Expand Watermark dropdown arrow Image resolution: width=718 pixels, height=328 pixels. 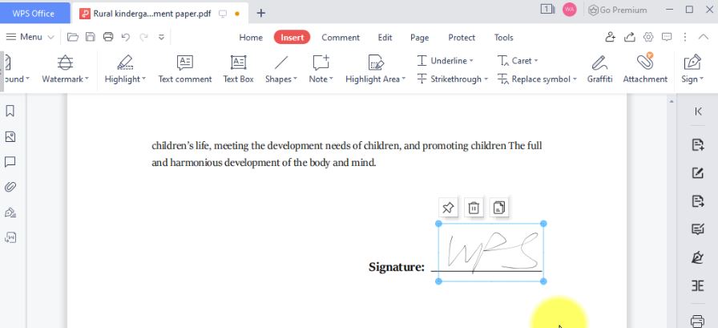[87, 79]
